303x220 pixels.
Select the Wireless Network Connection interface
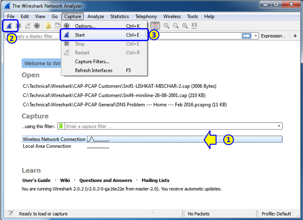[x=152, y=139]
